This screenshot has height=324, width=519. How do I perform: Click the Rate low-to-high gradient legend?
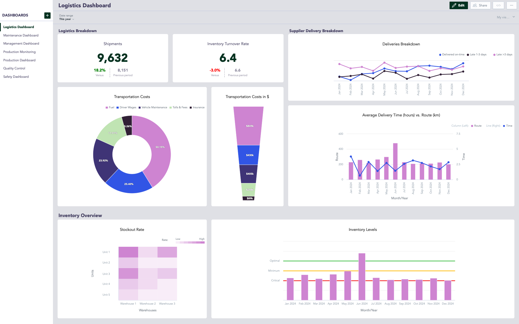click(190, 242)
